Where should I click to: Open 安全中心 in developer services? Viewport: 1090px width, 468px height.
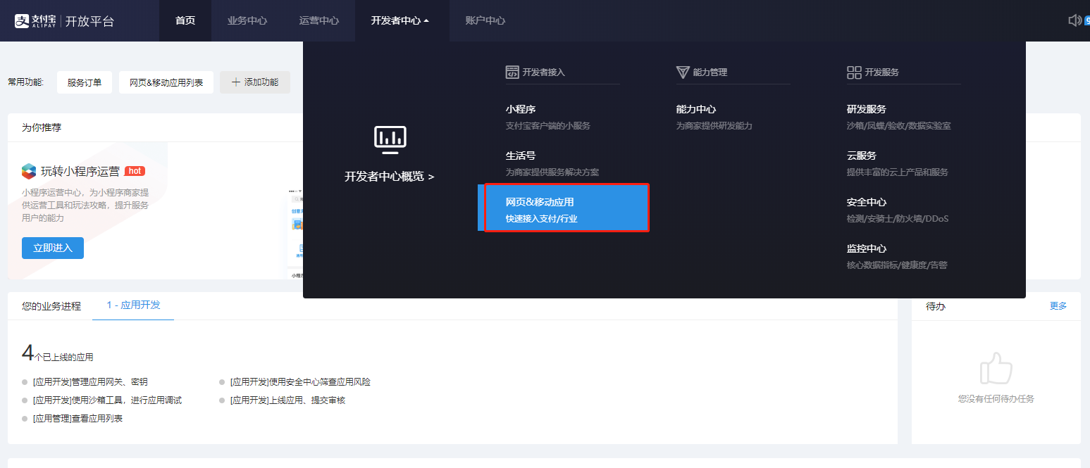tap(866, 203)
